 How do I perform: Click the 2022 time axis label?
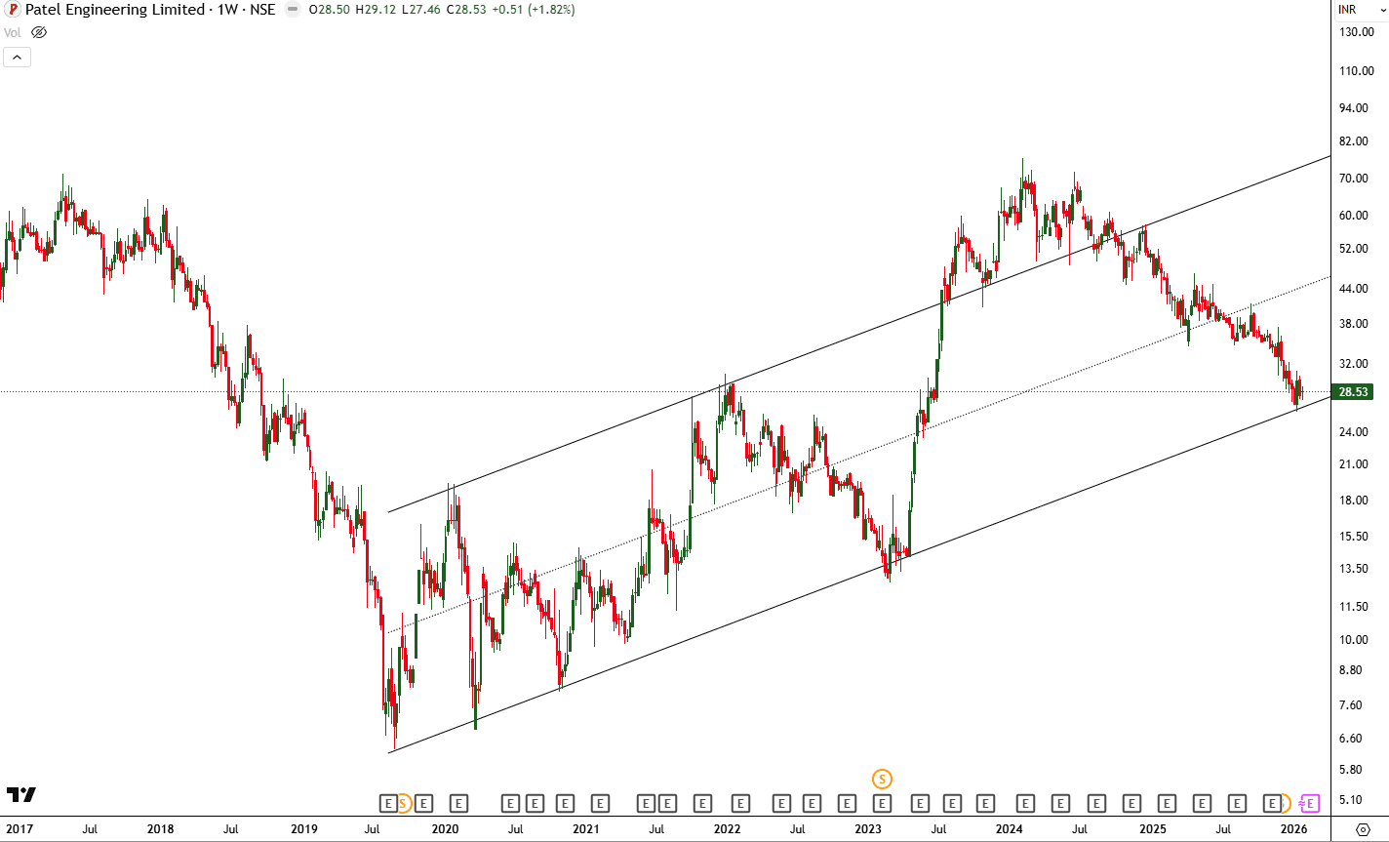pos(727,829)
